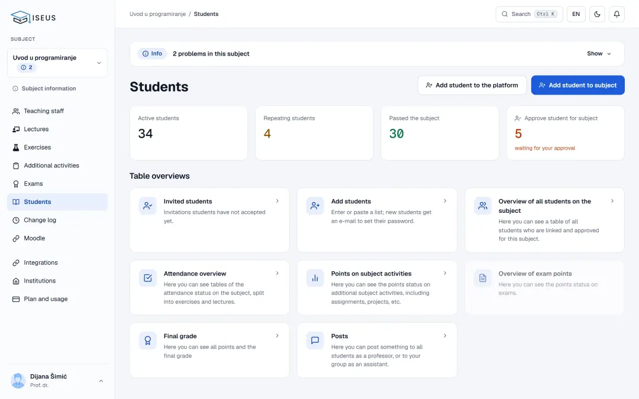Click the chevron on Attendance overview card
The width and height of the screenshot is (639, 399).
pyautogui.click(x=277, y=273)
